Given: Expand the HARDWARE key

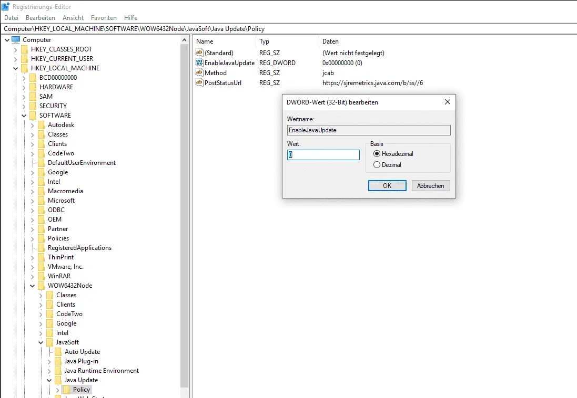Looking at the screenshot, I should coord(24,87).
